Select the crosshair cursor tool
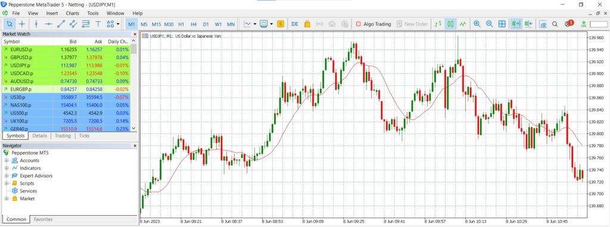Viewport: 610px width, 227px height. click(22, 24)
